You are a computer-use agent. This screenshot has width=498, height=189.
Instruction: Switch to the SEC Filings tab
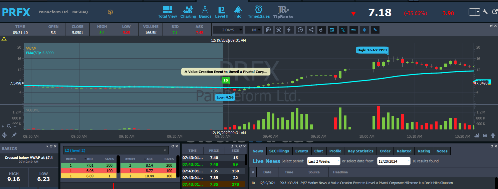pyautogui.click(x=279, y=151)
